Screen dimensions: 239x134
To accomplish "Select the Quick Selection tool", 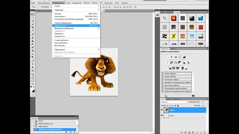I will coord(32,24).
